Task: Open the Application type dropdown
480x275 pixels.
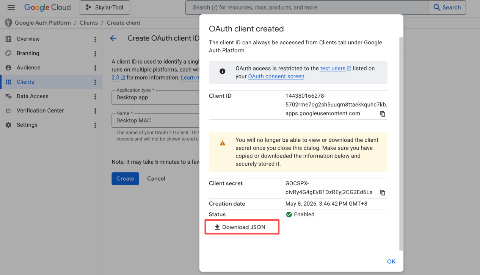Action: pos(155,97)
